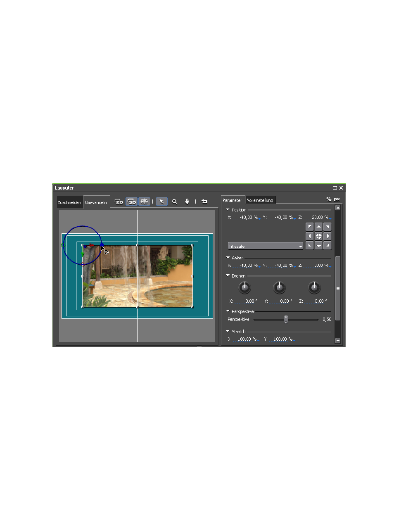Click the top-right corner handle of image

(192, 245)
